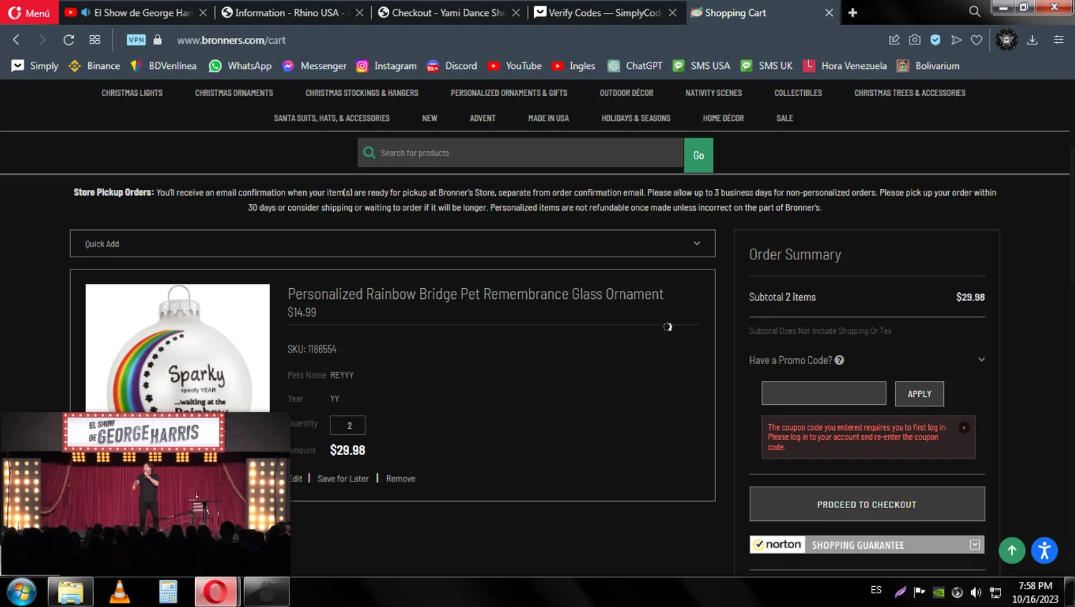Click the promo code text field
The height and width of the screenshot is (607, 1075).
(x=823, y=393)
